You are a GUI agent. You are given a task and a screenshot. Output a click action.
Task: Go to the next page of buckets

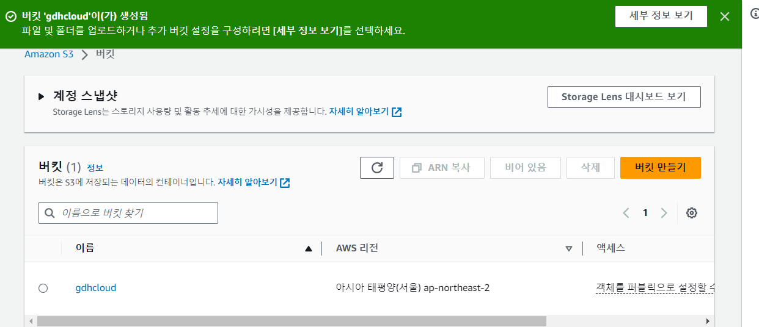[x=664, y=213]
